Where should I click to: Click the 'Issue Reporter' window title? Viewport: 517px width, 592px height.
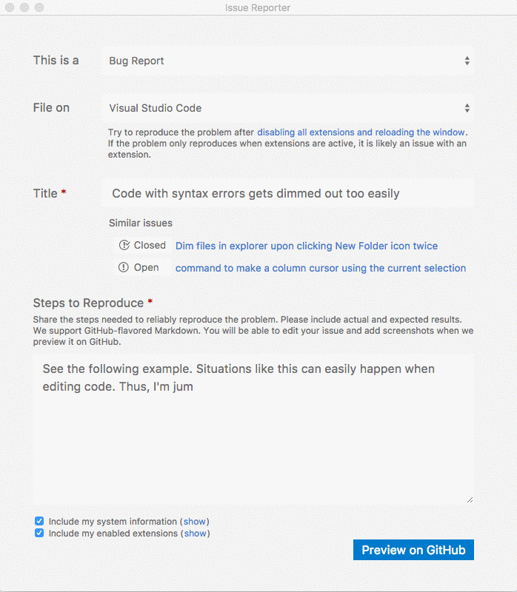pyautogui.click(x=258, y=7)
